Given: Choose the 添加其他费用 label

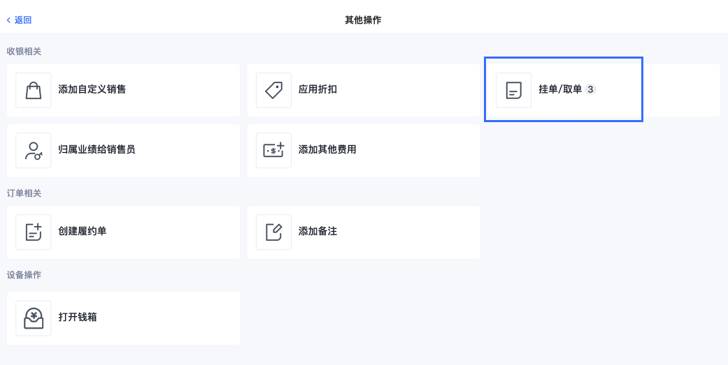Looking at the screenshot, I should click(327, 149).
